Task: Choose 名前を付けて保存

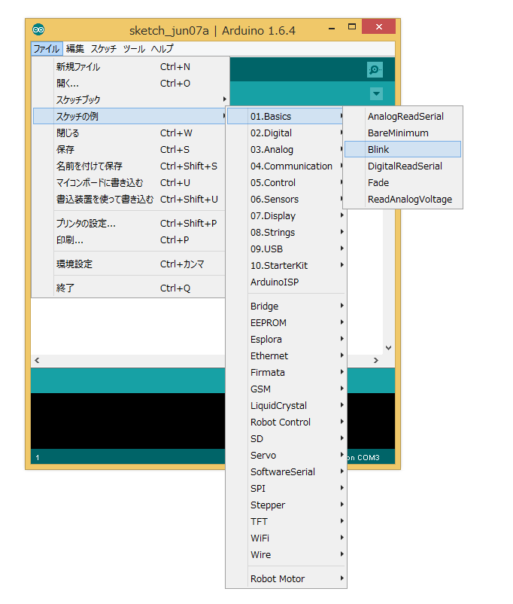Action: [129, 166]
